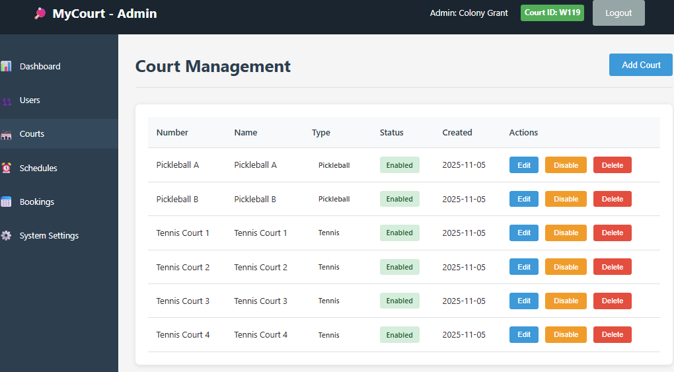674x372 pixels.
Task: Disable Tennis Court 1
Action: [x=566, y=233]
